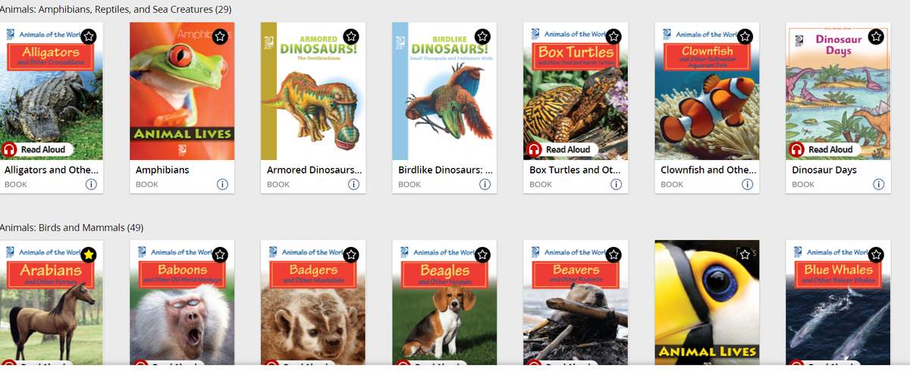910x372 pixels.
Task: Favorite the Blue Whales book
Action: pyautogui.click(x=876, y=254)
